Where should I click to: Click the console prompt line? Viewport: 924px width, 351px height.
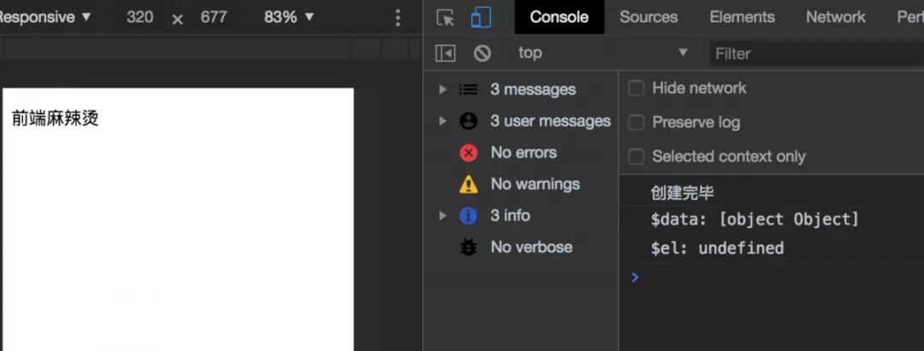772,278
